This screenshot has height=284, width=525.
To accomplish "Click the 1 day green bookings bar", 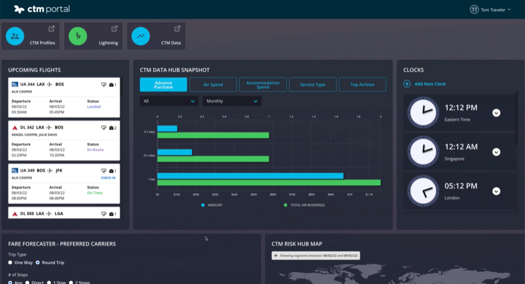I will (x=269, y=183).
